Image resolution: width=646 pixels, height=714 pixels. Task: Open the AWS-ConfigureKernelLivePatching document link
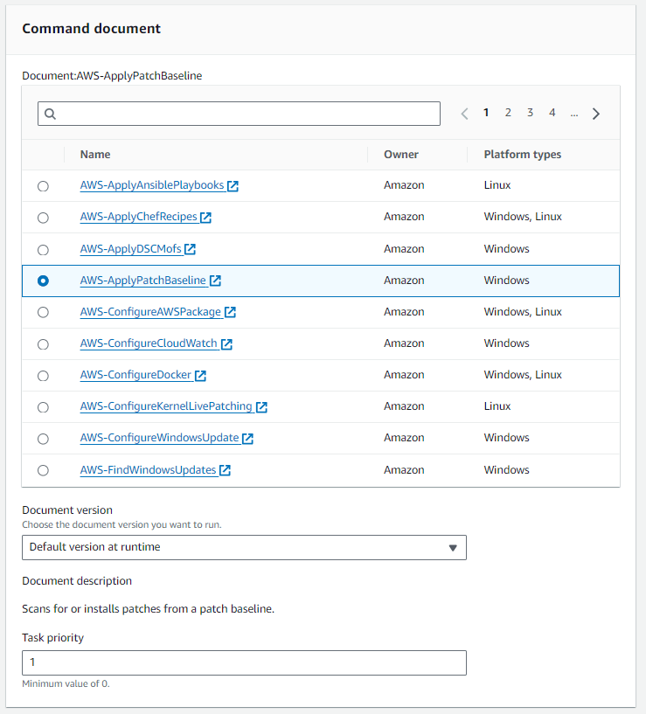click(x=166, y=406)
